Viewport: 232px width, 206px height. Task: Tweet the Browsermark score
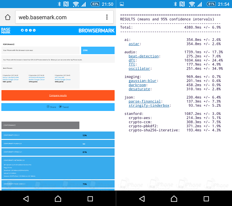(x=64, y=107)
